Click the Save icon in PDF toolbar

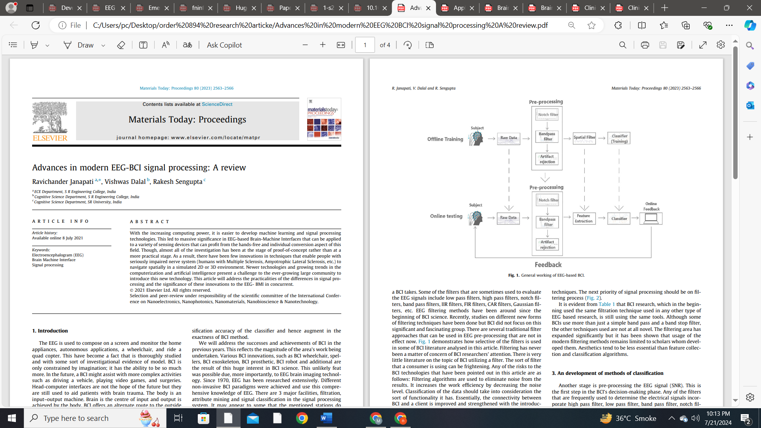point(663,45)
